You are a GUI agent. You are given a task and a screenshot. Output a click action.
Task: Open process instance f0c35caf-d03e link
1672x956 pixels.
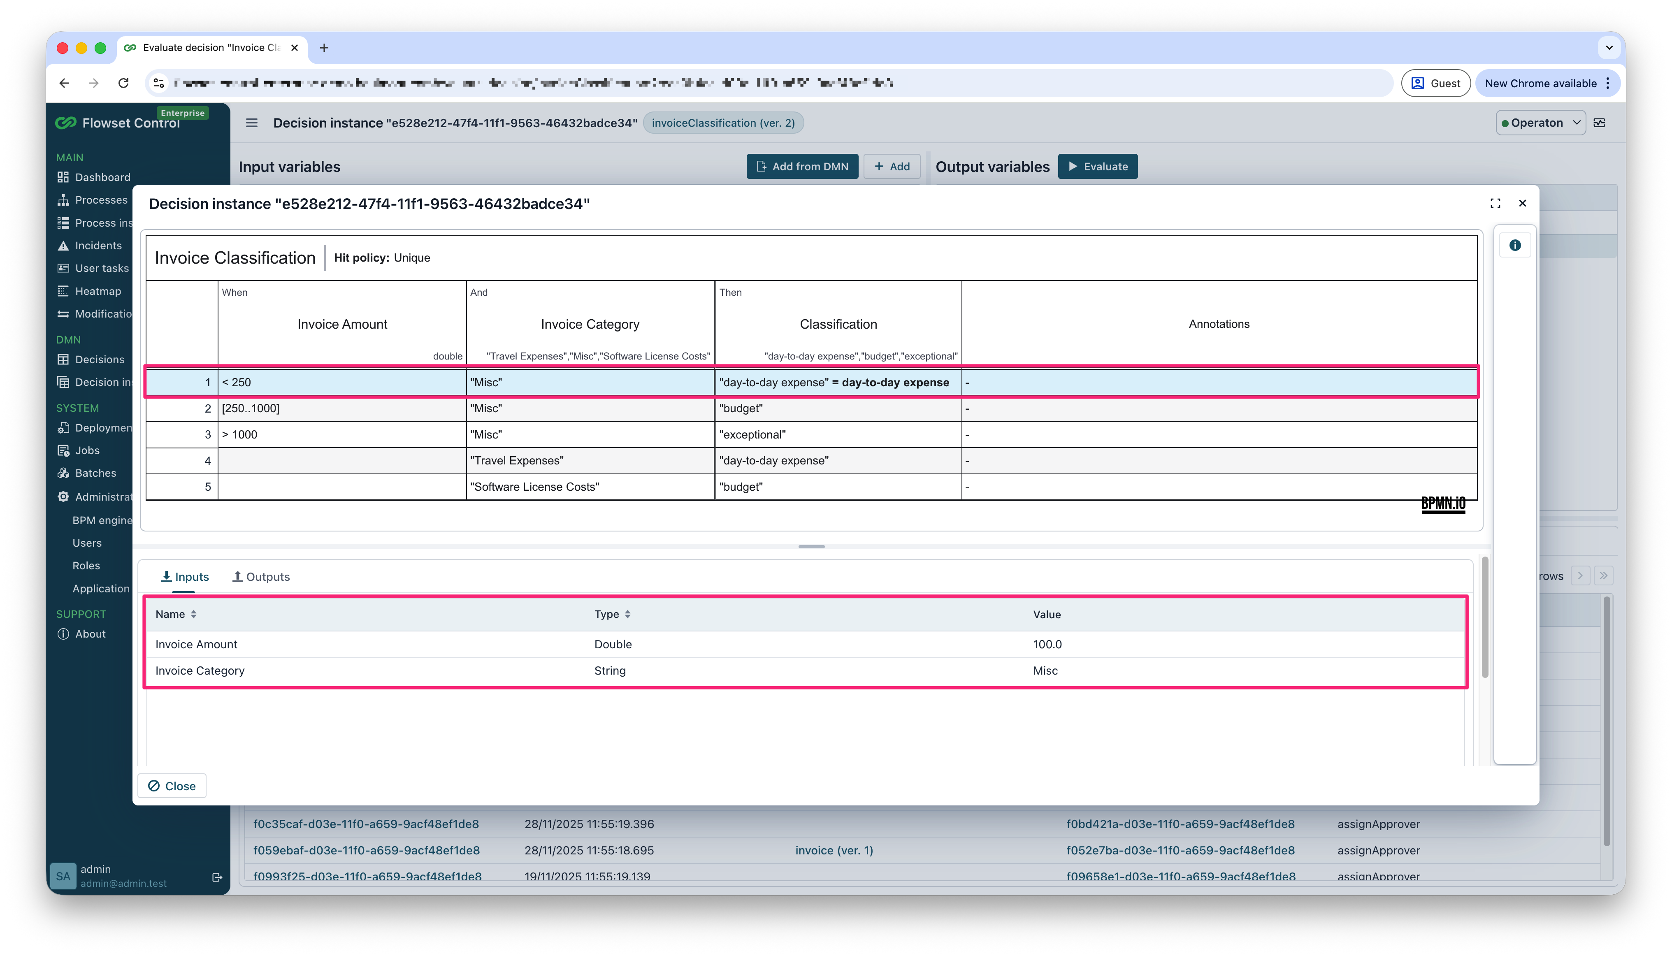(x=366, y=824)
